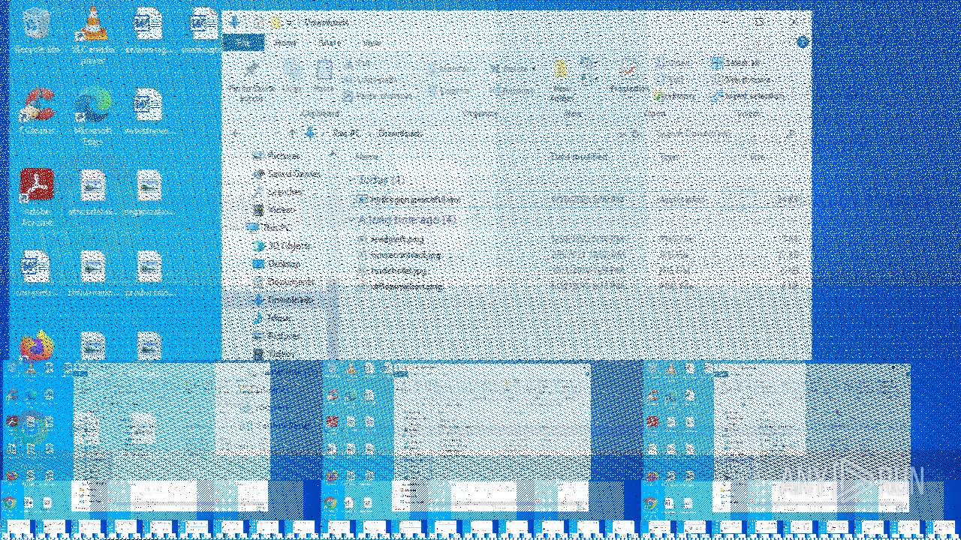This screenshot has height=540, width=961.
Task: Open the Recycle Bin desktop icon
Action: (35, 31)
